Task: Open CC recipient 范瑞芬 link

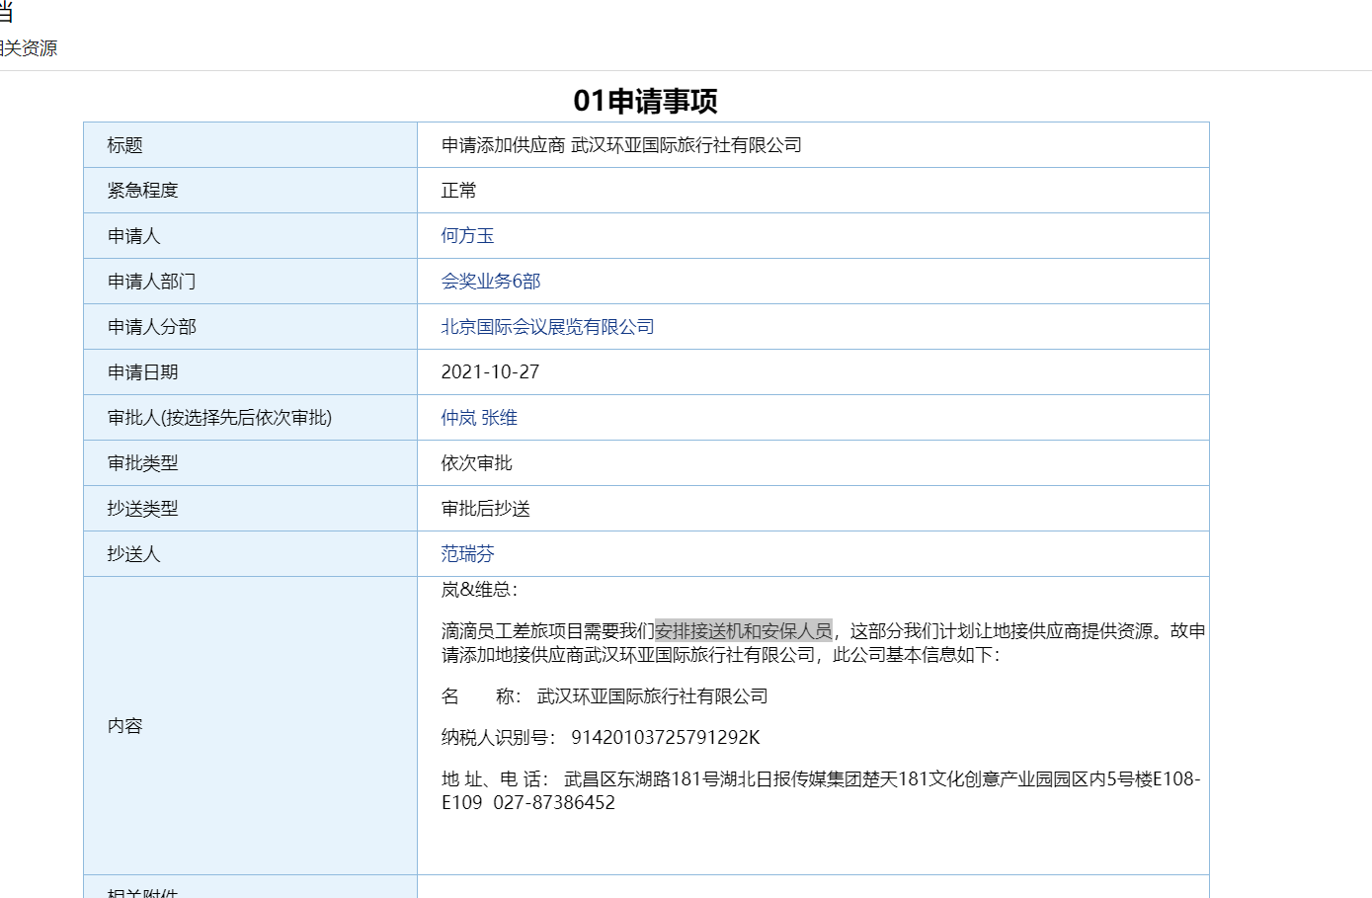Action: pyautogui.click(x=467, y=554)
